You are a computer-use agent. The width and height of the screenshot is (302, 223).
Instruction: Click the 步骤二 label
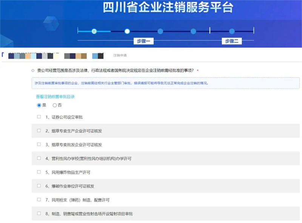tap(232, 41)
